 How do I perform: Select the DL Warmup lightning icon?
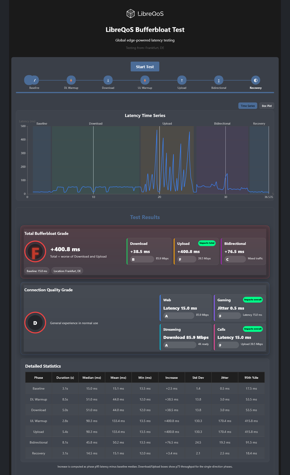point(71,80)
